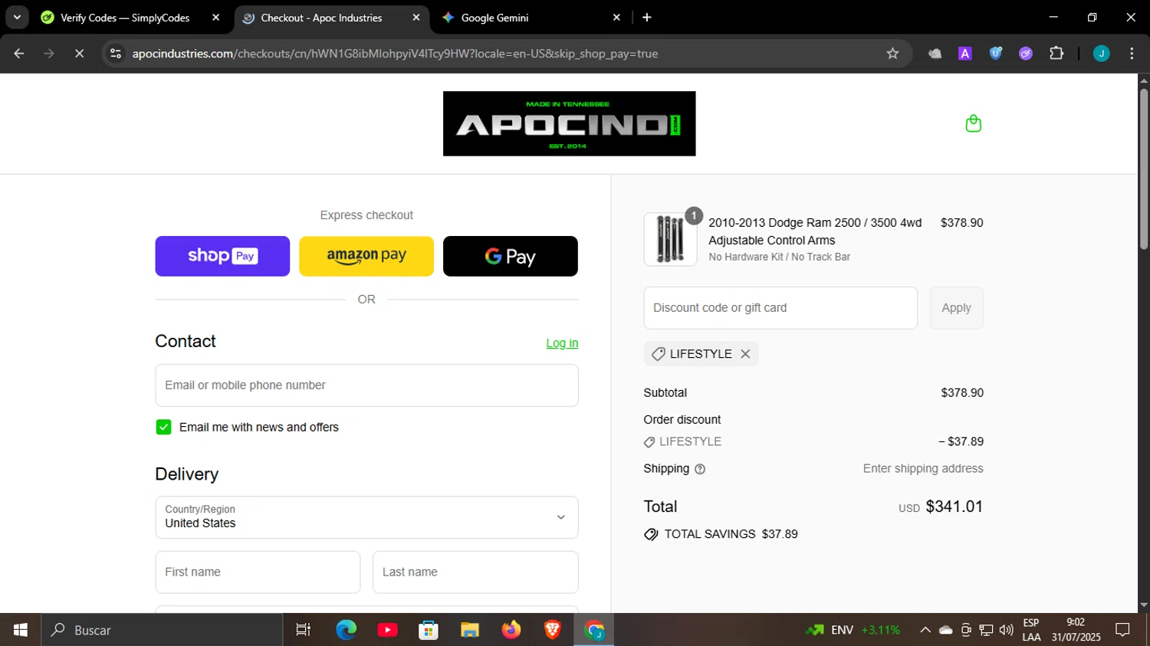Bookmark this page with the star icon

click(x=892, y=54)
